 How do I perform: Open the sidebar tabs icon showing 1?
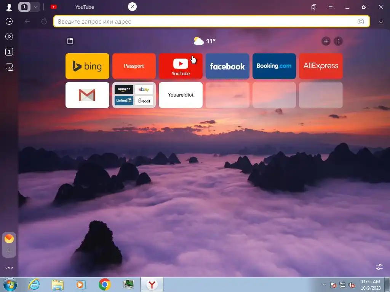9,52
